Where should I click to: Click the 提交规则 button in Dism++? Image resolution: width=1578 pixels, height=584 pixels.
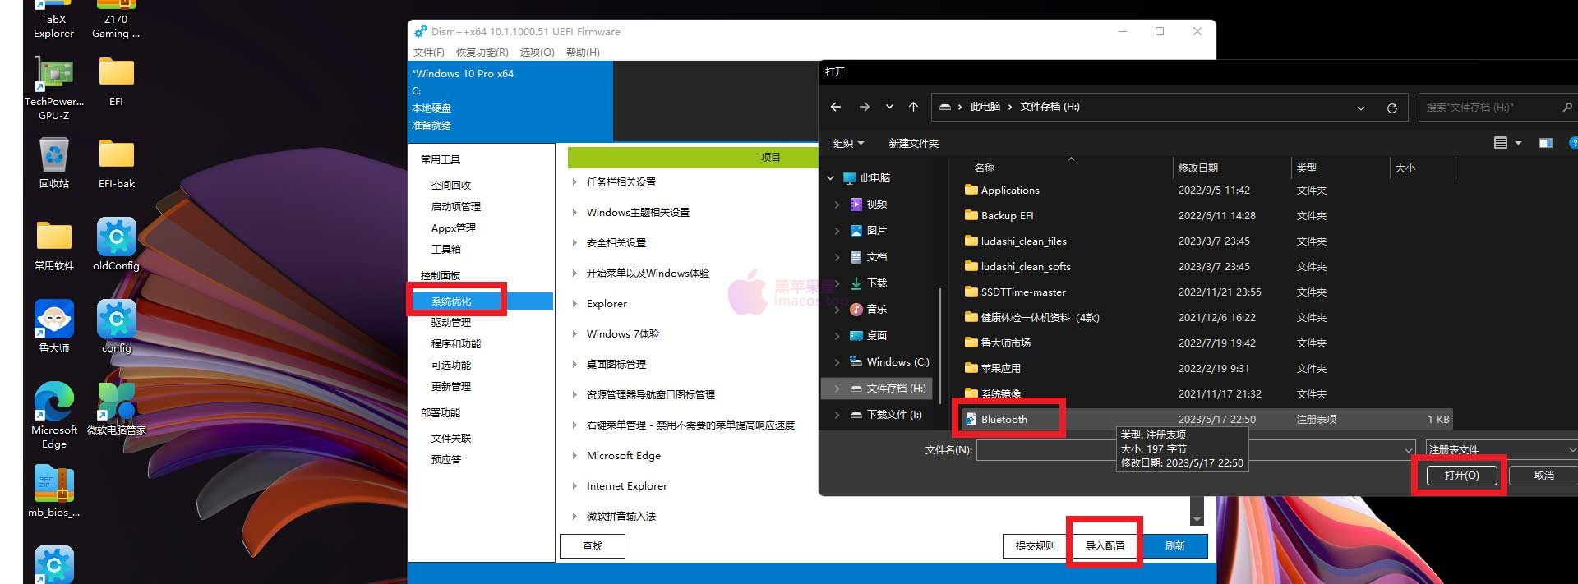(1036, 546)
